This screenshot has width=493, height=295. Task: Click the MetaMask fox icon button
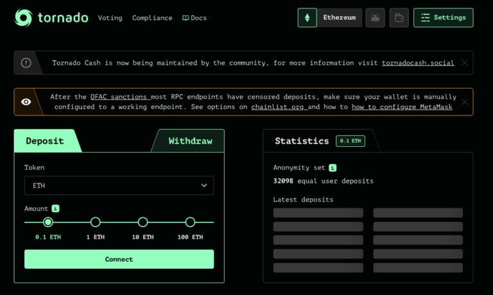coord(375,17)
